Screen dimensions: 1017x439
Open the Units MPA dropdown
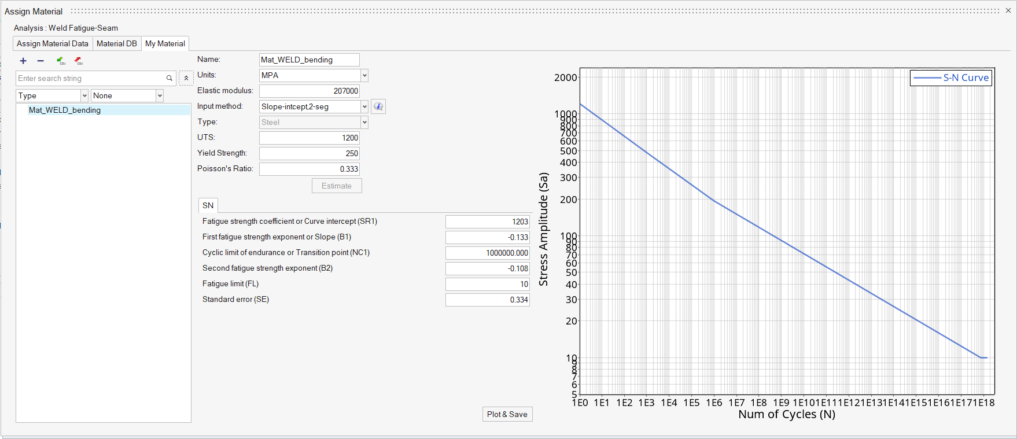[314, 75]
